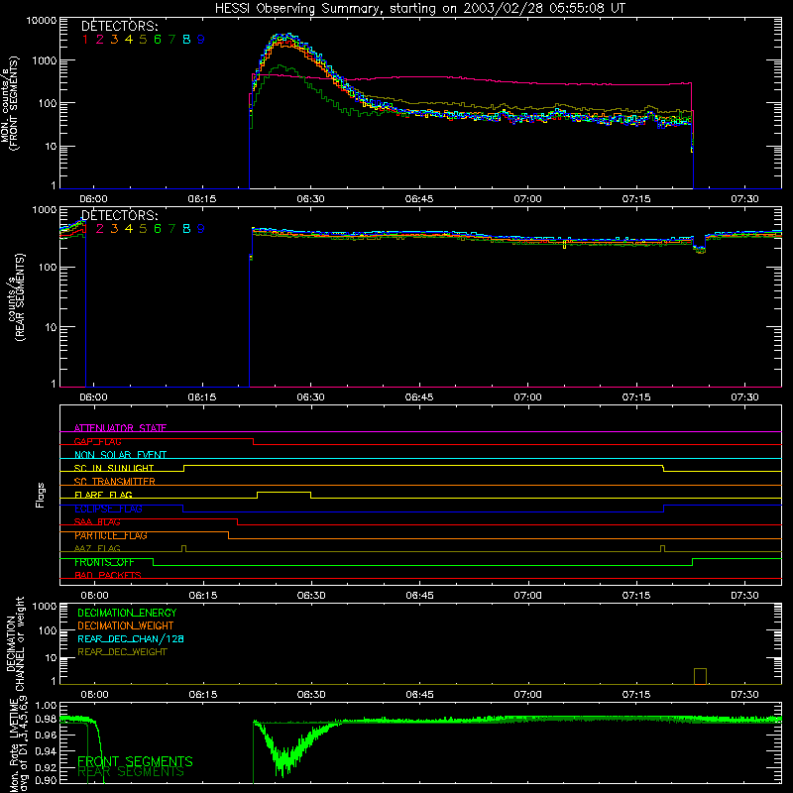The width and height of the screenshot is (793, 793).
Task: Click the REAR_DEC_CHAN/128 legend entry
Action: click(x=131, y=638)
